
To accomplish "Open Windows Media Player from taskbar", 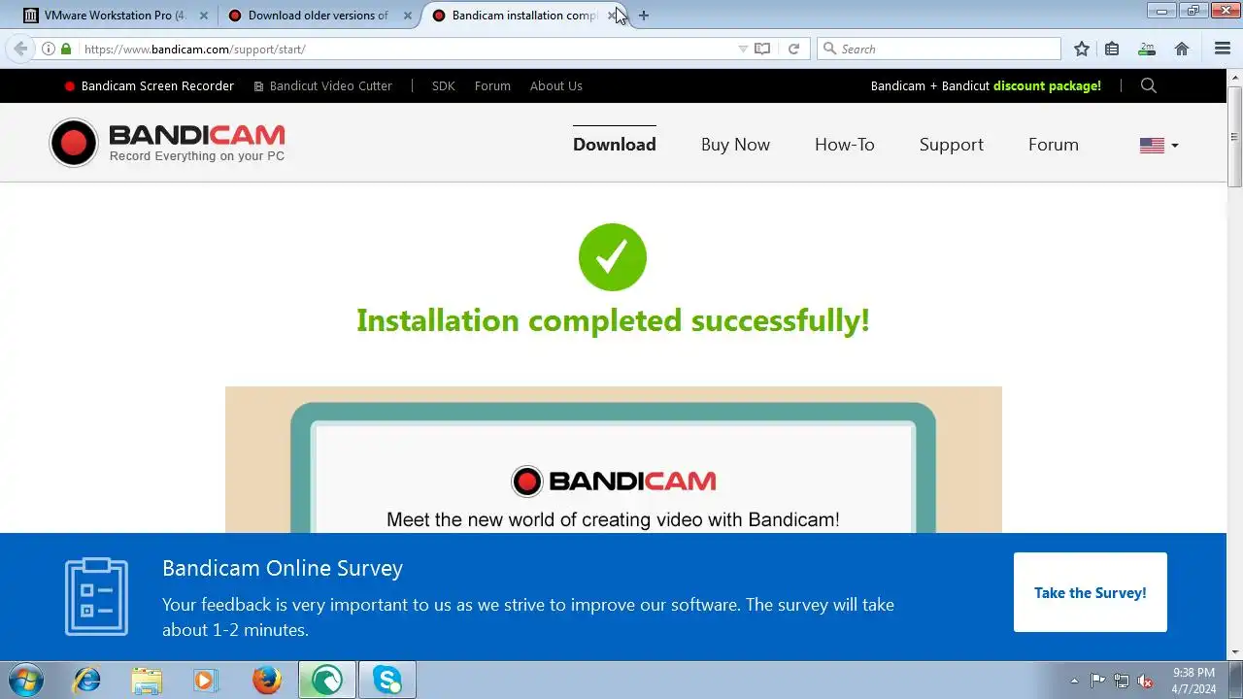I will (205, 680).
